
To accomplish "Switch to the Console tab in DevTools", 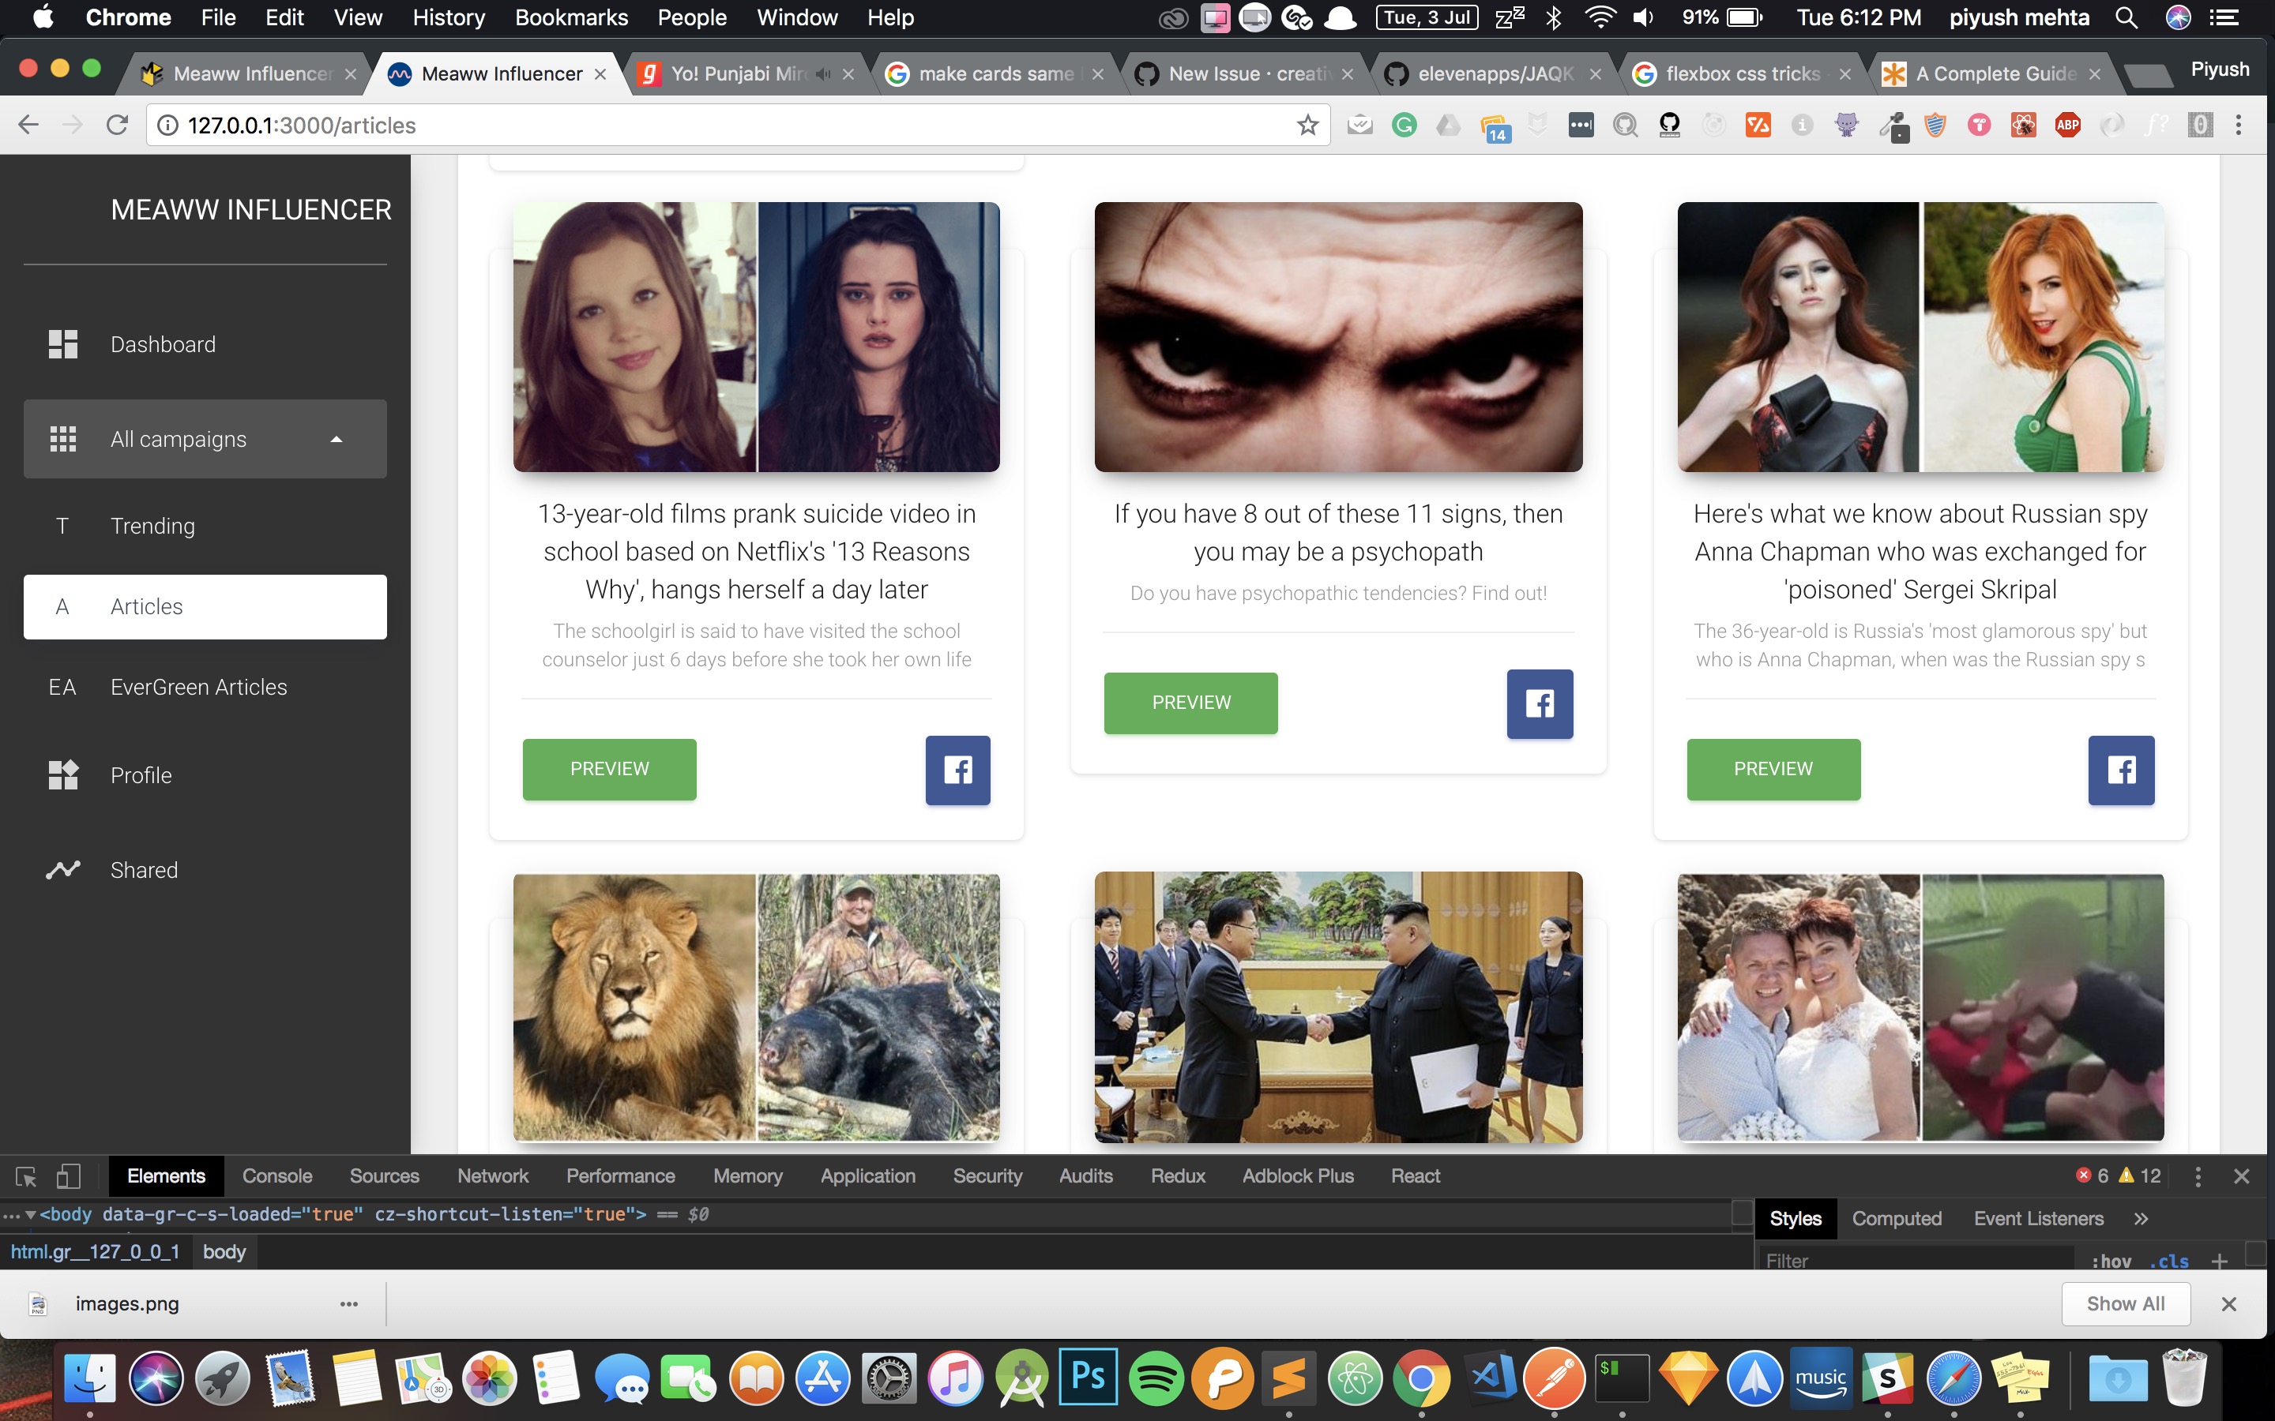I will [276, 1175].
